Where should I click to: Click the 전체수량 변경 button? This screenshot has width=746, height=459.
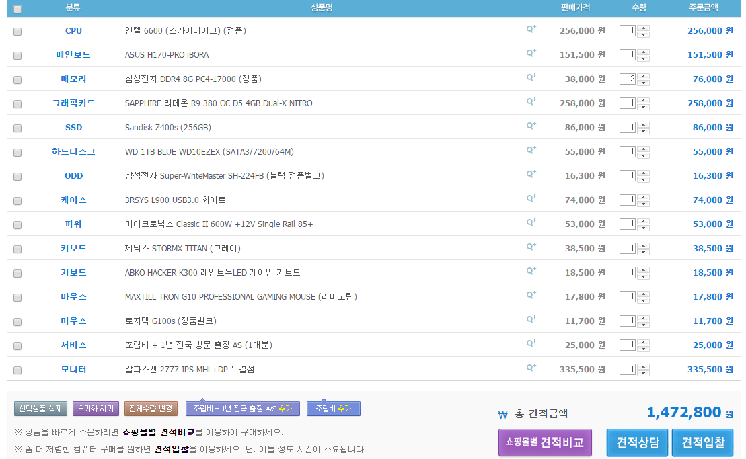(x=151, y=409)
